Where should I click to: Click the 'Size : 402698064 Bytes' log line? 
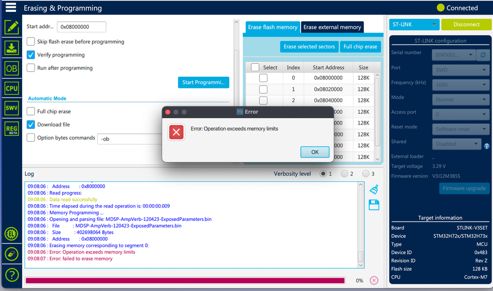(x=71, y=232)
